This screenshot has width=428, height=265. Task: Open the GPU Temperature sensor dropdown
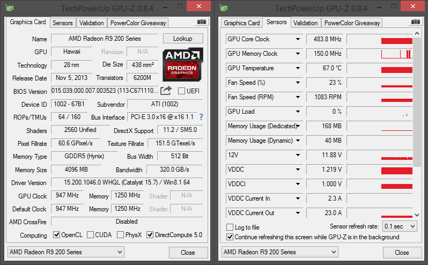click(x=298, y=68)
